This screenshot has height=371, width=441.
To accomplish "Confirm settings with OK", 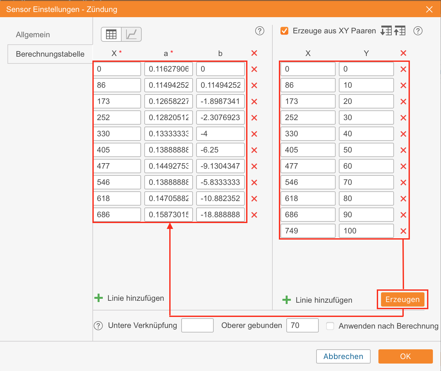I will point(405,356).
